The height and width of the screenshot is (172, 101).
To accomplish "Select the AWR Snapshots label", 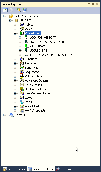I will [x=35, y=111].
